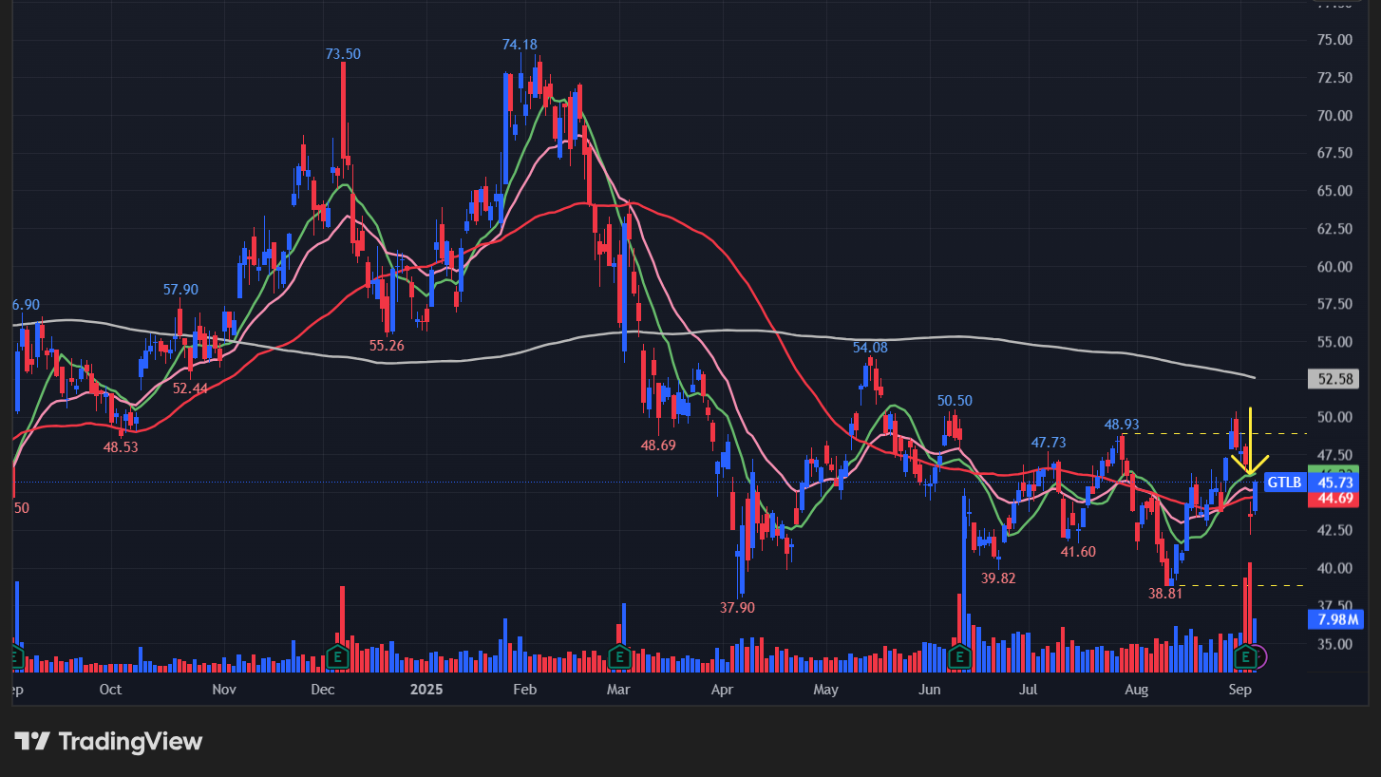Open the December earnings E marker
This screenshot has width=1381, height=777.
(337, 656)
